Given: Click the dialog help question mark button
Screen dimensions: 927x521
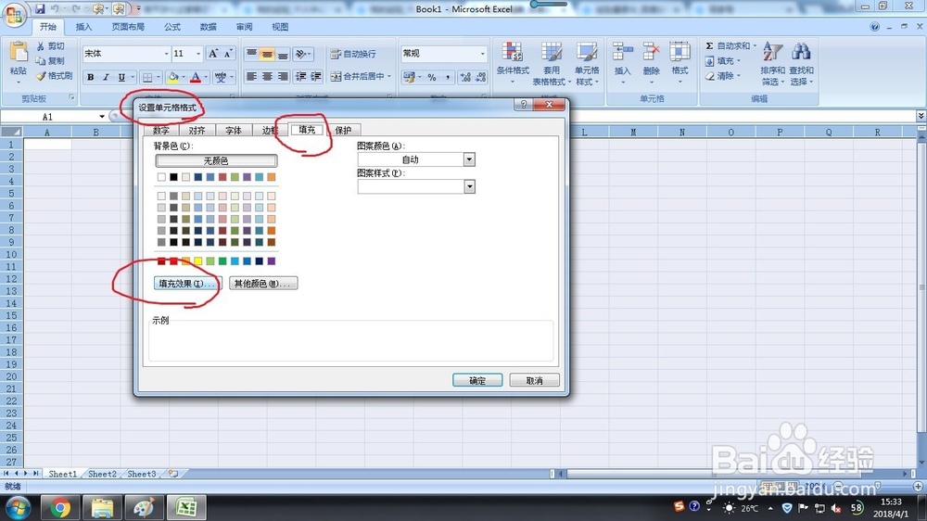Looking at the screenshot, I should pos(523,105).
